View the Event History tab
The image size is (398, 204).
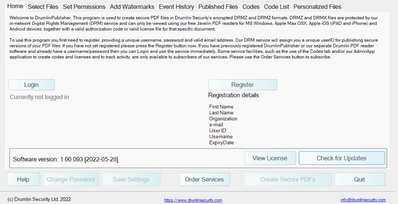(176, 7)
